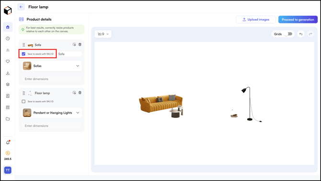Screen dimensions: 321x181
Task: Redo the canvas action
Action: click(310, 34)
